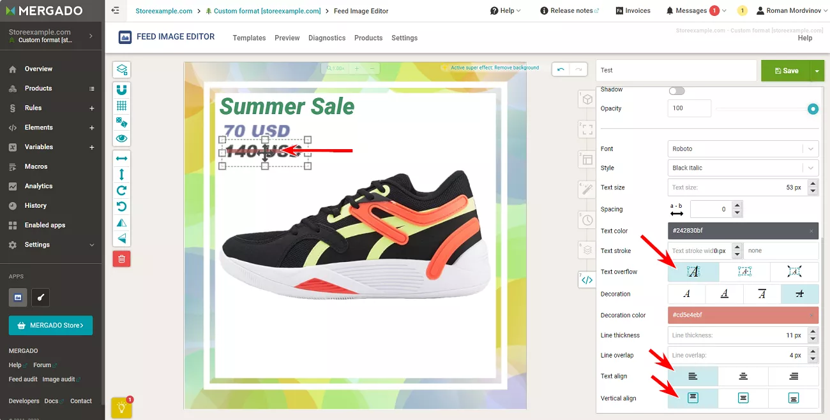The height and width of the screenshot is (420, 830).
Task: Open step 6 layers panel
Action: [x=587, y=250]
